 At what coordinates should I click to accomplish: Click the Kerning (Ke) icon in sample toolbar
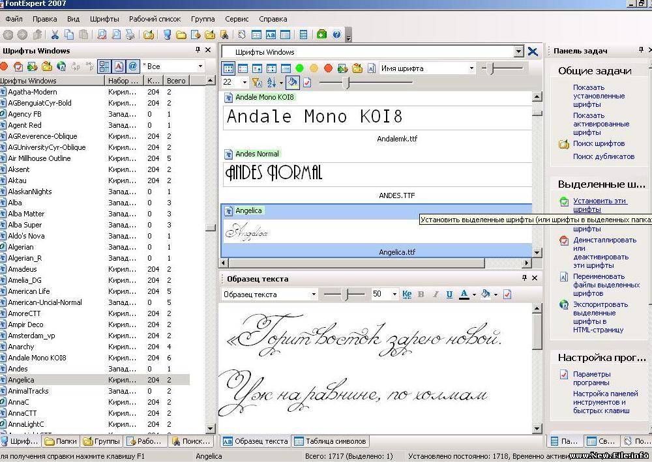pos(407,295)
